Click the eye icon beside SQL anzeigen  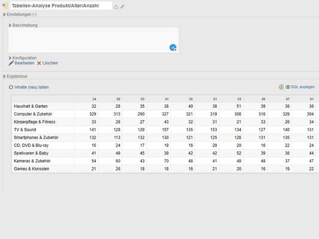[288, 87]
